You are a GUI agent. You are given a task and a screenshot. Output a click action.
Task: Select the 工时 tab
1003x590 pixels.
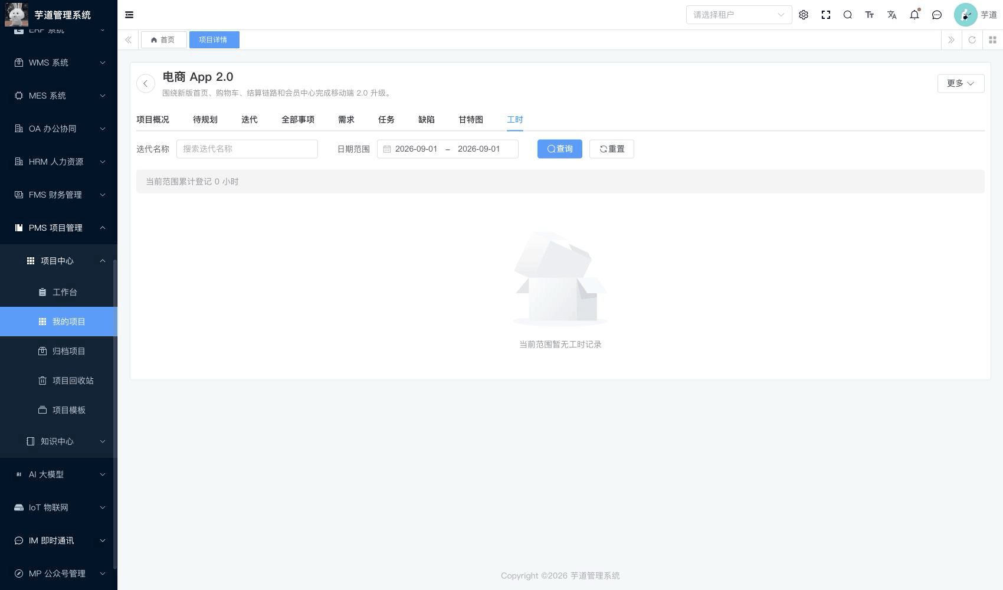pos(515,119)
